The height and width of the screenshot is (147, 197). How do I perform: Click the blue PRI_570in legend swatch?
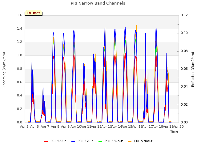73,141
